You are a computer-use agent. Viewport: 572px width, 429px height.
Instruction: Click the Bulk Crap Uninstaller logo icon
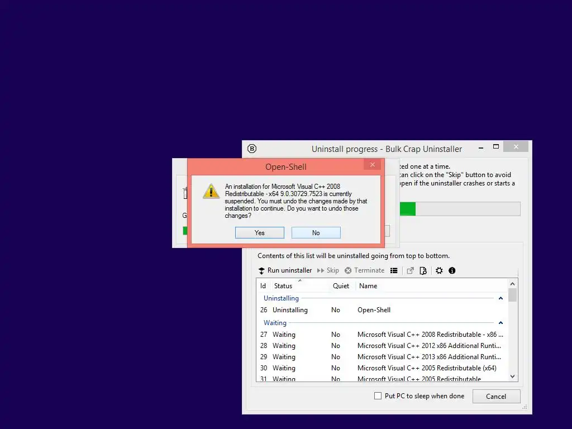point(252,149)
